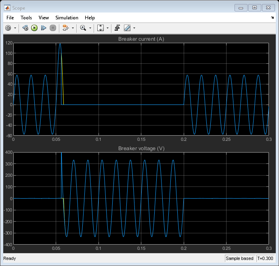Open the Configuration Properties gear icon
Image resolution: width=279 pixels, height=266 pixels.
point(8,28)
